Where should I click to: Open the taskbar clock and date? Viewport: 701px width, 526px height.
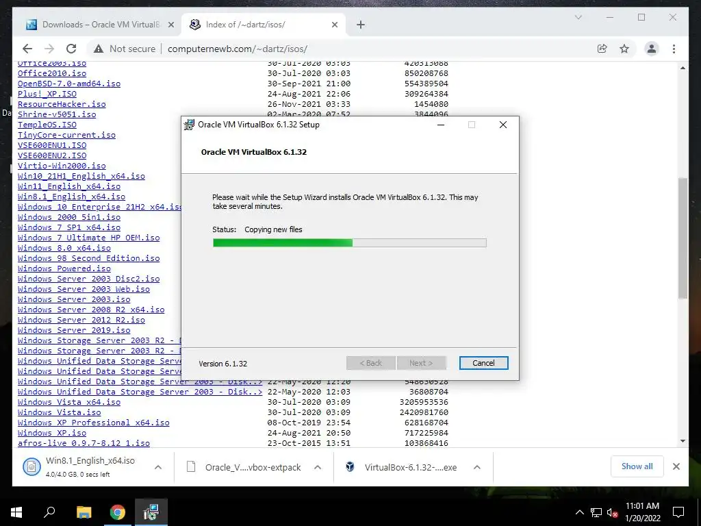point(642,512)
